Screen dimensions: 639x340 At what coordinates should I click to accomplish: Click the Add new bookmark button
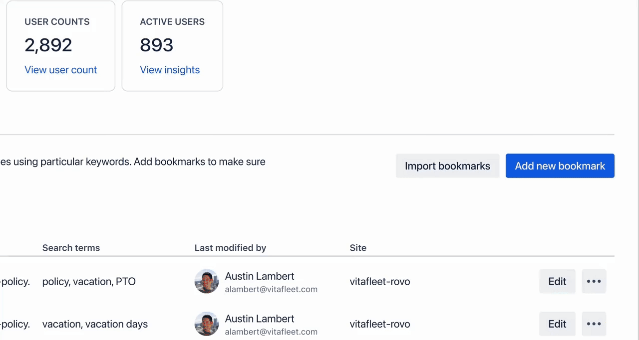(x=560, y=166)
